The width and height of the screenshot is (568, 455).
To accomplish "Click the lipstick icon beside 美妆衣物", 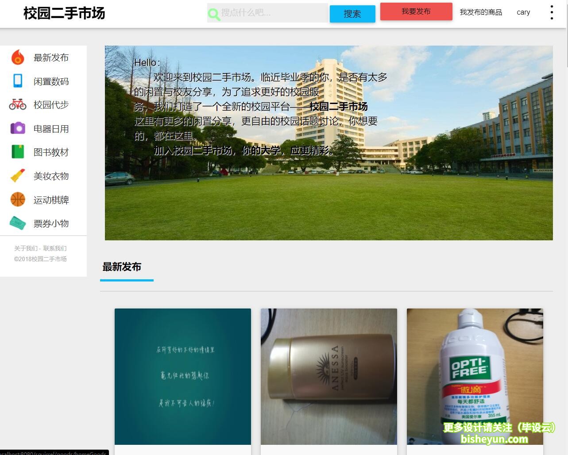I will pos(18,176).
